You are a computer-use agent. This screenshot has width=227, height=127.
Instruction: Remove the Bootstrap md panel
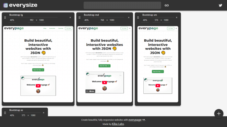coord(129,17)
